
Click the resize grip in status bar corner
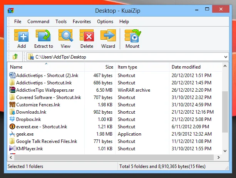pyautogui.click(x=227, y=168)
